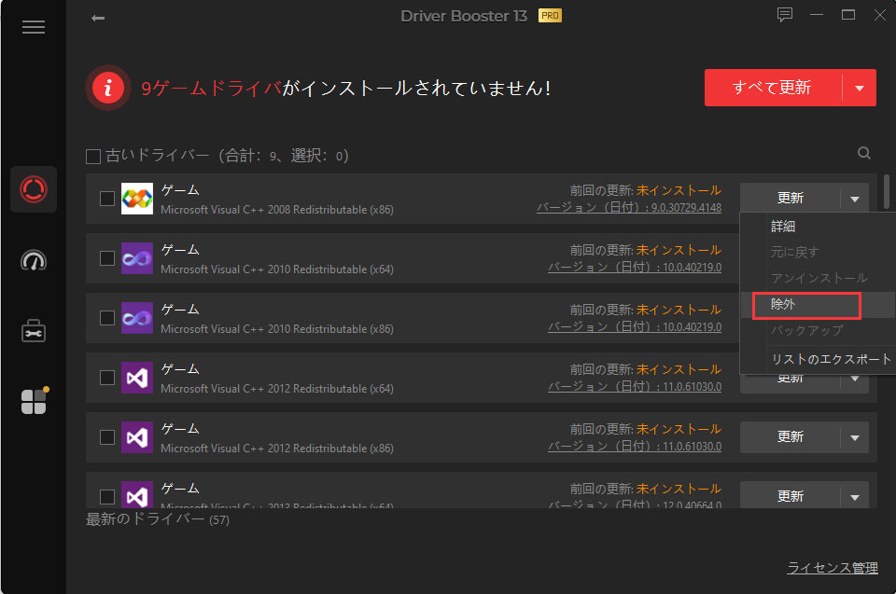
Task: Open the feedback chat icon
Action: click(x=785, y=15)
